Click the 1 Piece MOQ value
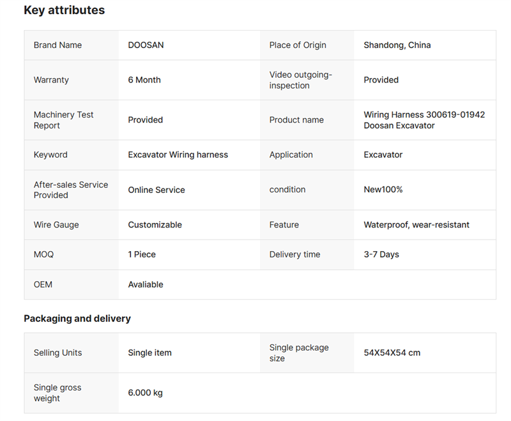This screenshot has height=421, width=511. click(142, 254)
